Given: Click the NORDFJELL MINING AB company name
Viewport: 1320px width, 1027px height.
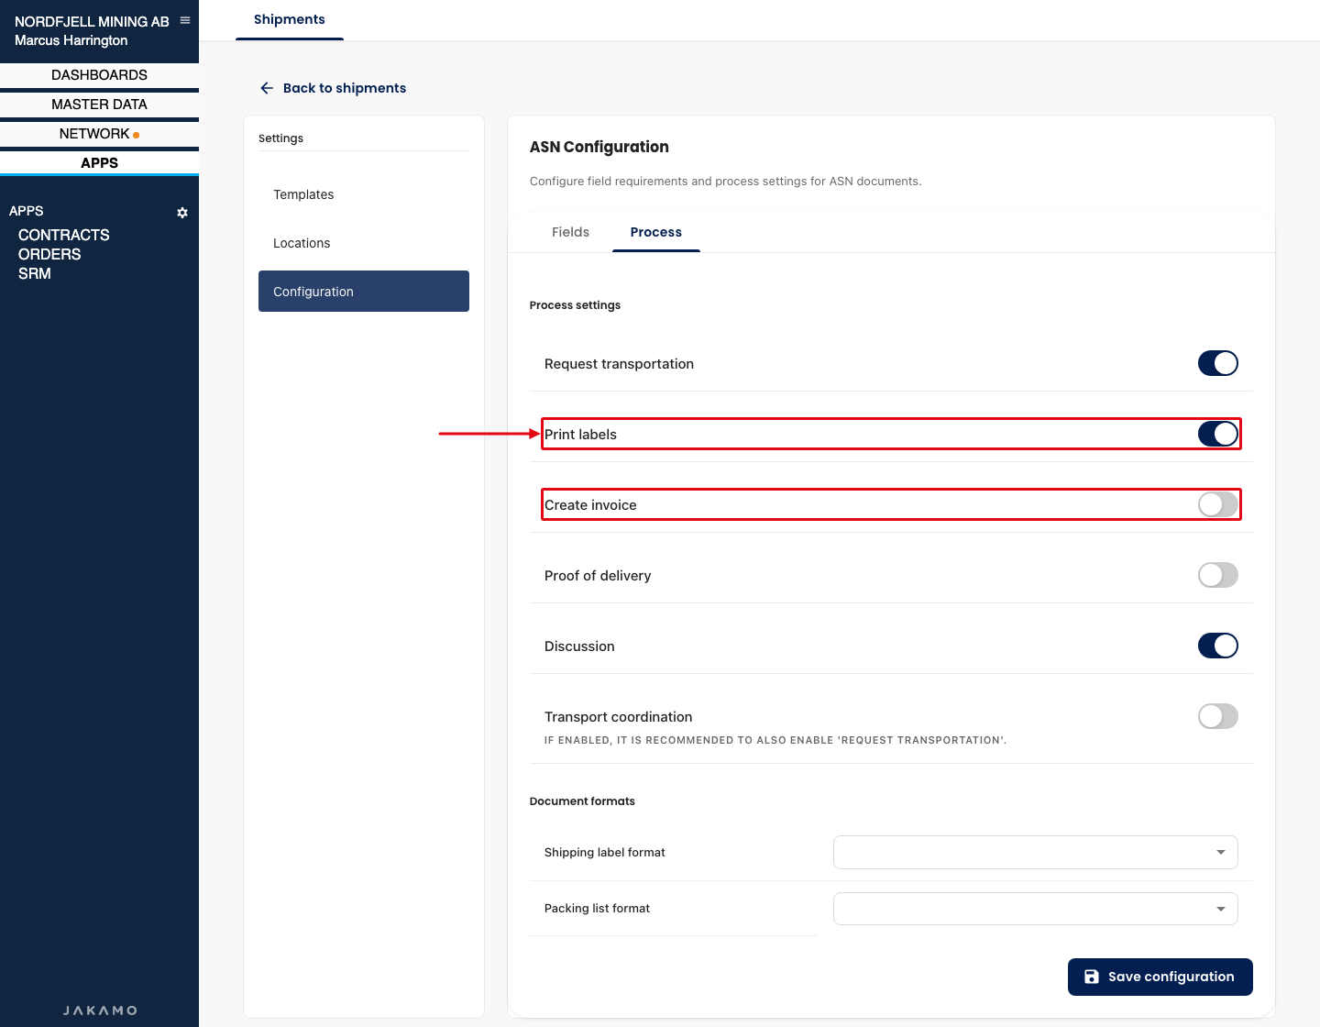Looking at the screenshot, I should pos(92,21).
